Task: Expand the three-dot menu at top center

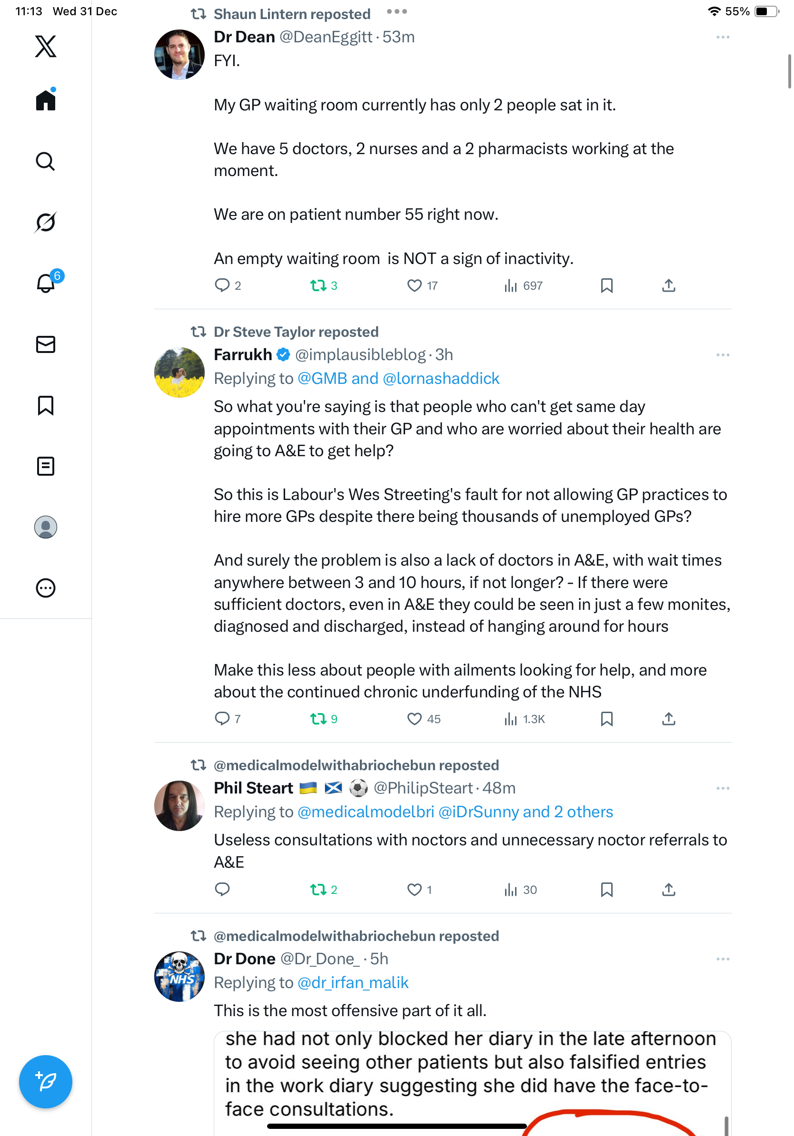Action: click(x=397, y=11)
